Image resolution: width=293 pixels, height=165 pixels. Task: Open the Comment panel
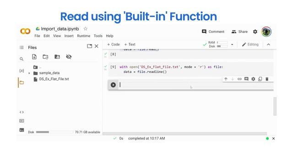213,32
